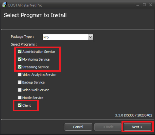The image size is (155, 135).
Task: Click the COSTAR starNet Pro title text
Action: click(25, 5)
